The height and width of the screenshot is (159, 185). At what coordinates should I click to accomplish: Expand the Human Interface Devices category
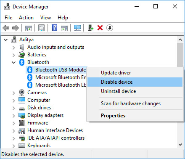point(13,131)
